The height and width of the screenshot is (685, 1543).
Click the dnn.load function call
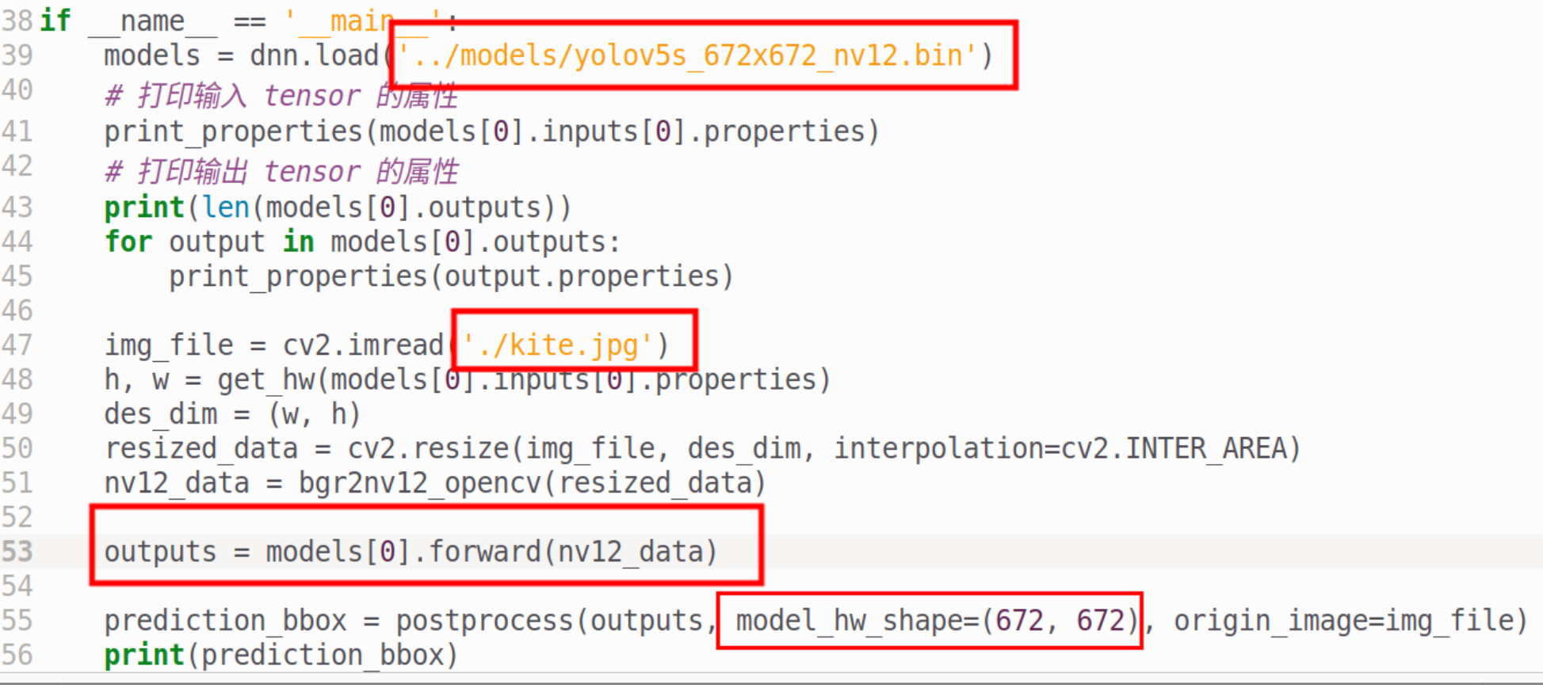(x=314, y=56)
